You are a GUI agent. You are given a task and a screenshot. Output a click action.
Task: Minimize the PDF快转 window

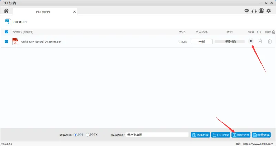261,3
